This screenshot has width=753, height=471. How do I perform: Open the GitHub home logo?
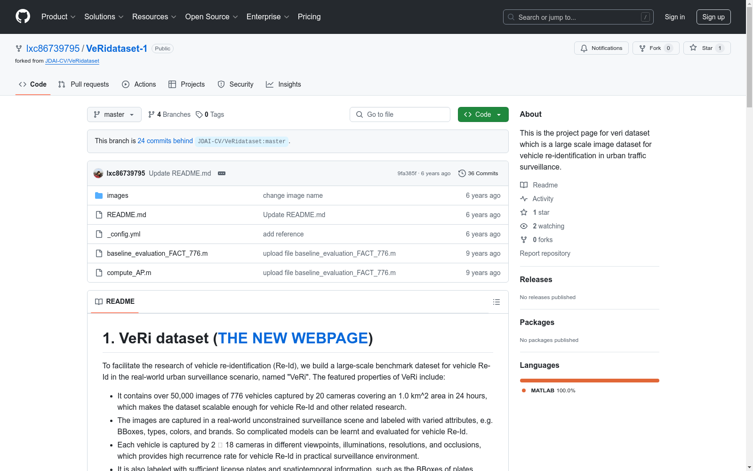23,16
